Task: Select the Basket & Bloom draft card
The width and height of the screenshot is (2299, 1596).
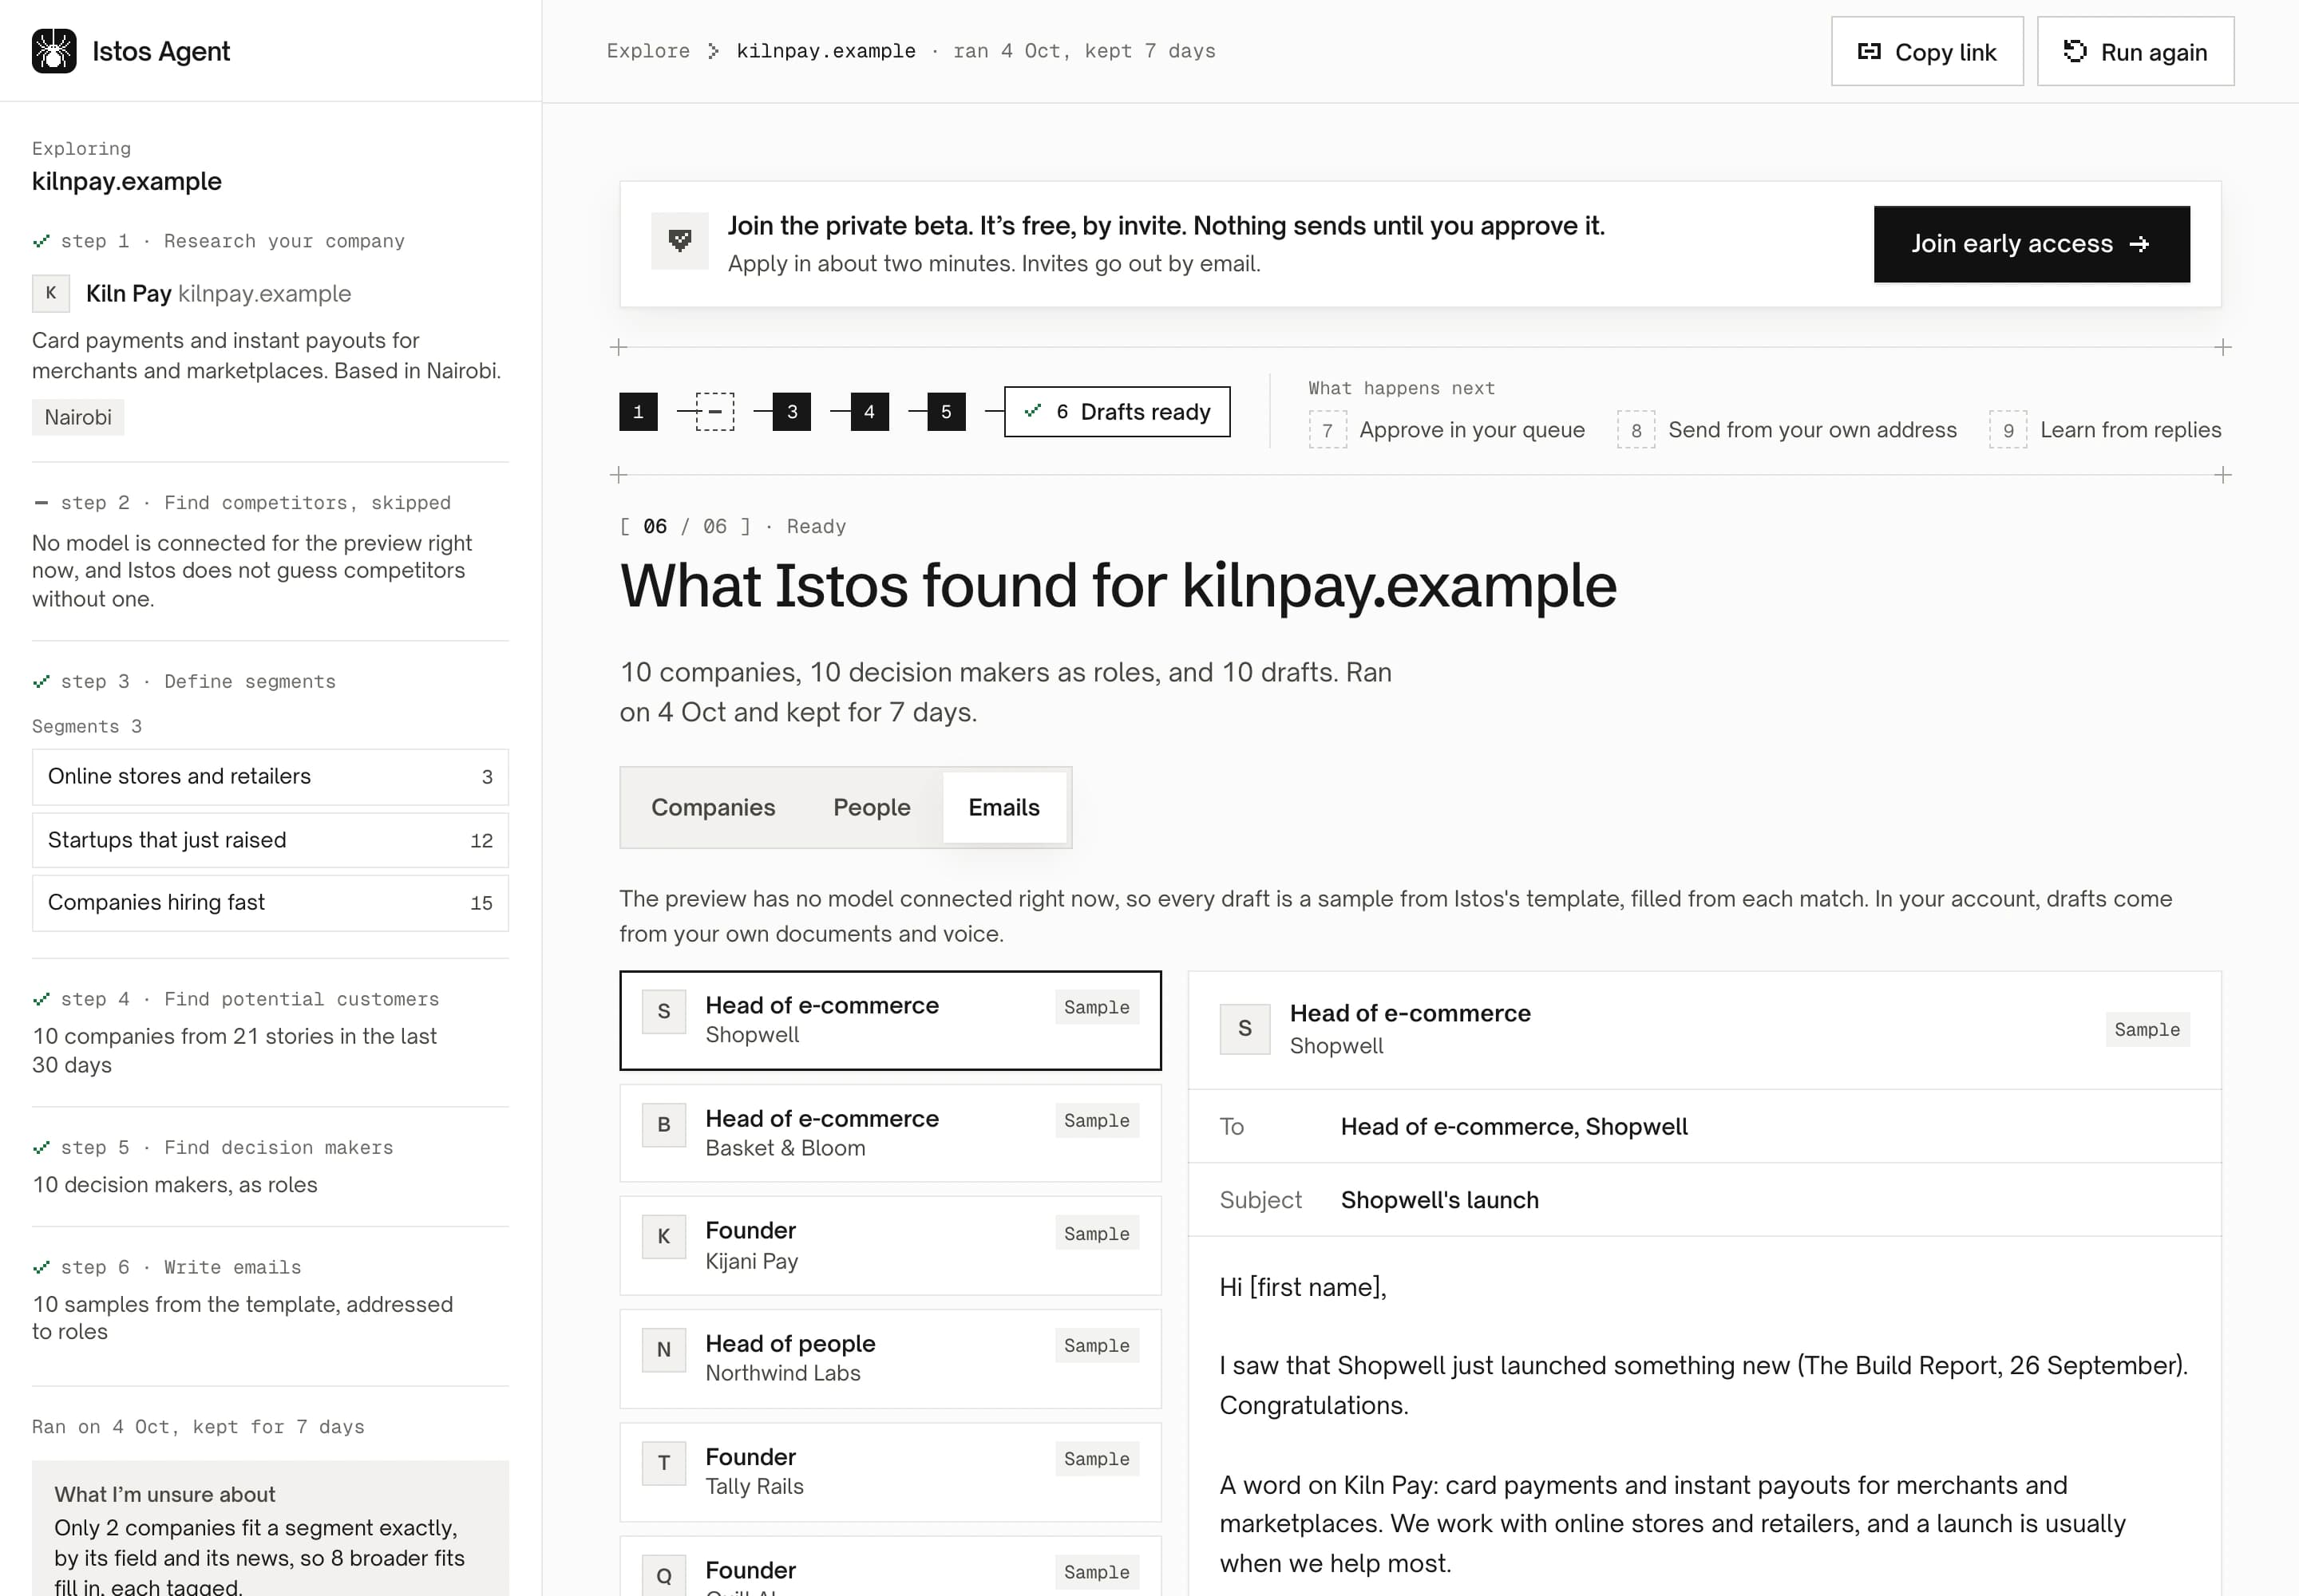Action: [x=890, y=1133]
